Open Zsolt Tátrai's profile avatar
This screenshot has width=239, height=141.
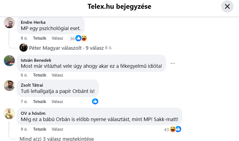9,86
